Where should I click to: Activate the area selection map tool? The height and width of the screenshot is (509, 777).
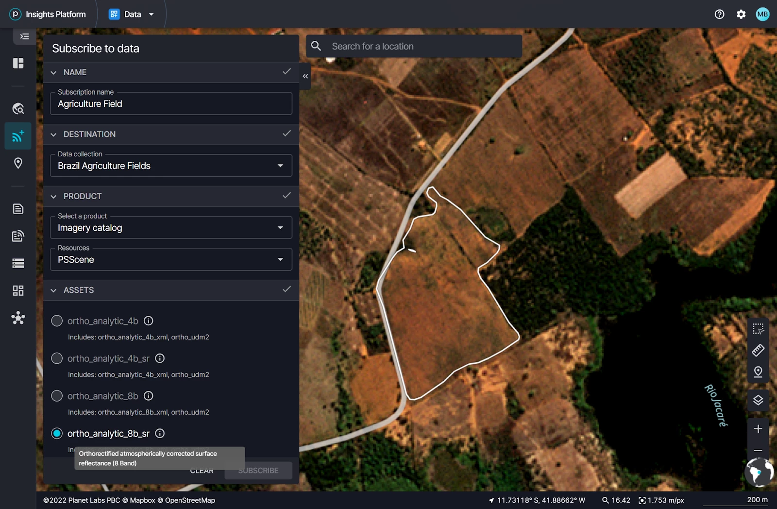(758, 329)
